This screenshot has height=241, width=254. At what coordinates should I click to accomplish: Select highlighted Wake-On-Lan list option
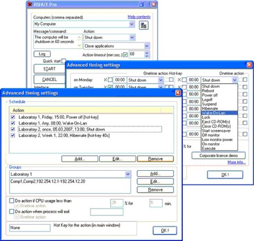tap(219, 113)
